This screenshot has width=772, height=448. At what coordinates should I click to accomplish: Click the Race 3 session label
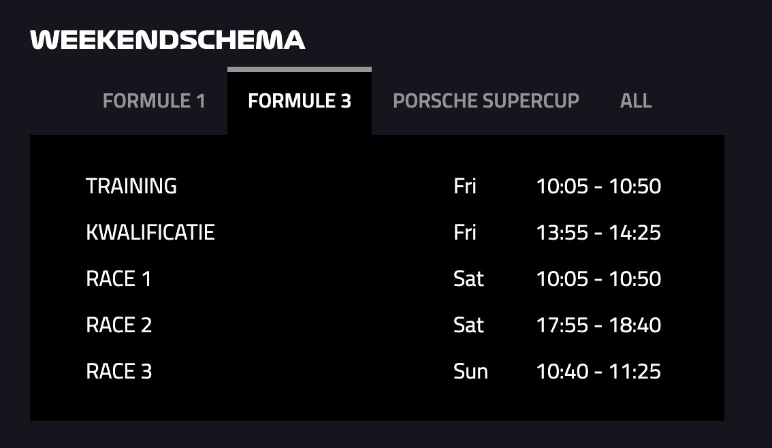tap(118, 371)
